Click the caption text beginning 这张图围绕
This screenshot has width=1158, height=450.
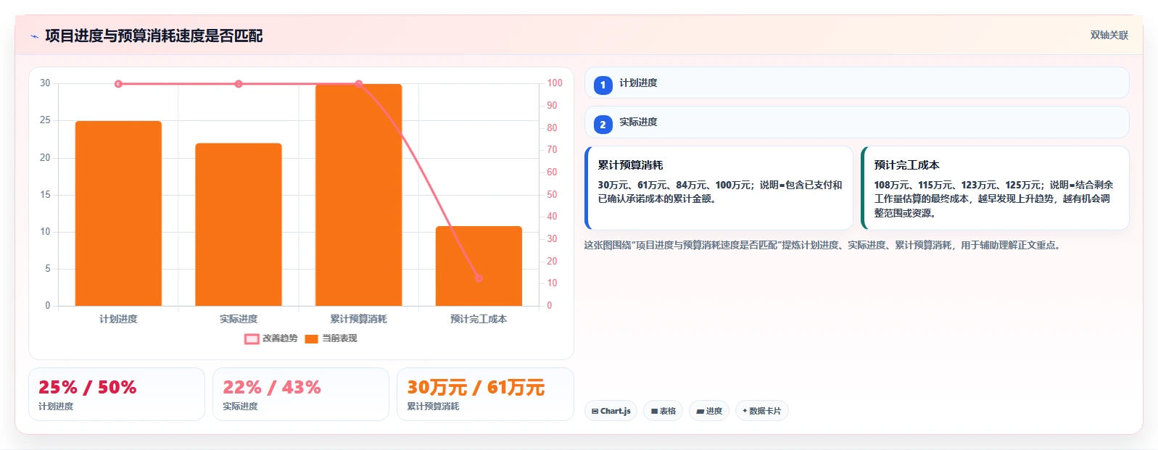point(824,245)
